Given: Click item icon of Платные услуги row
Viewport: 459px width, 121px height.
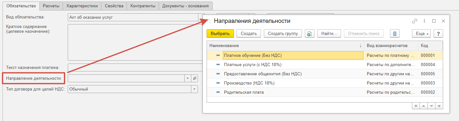Looking at the screenshot, I should 218,64.
